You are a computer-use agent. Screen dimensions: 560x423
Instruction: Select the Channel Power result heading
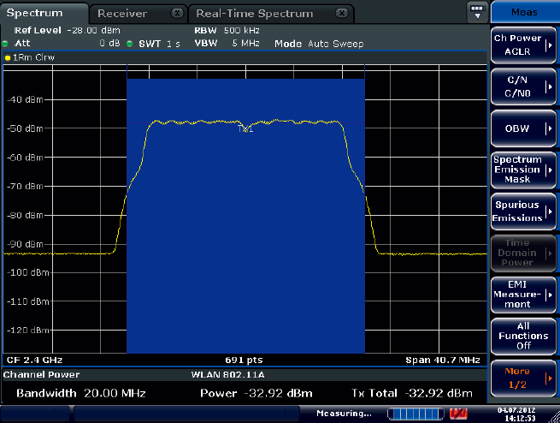click(41, 375)
